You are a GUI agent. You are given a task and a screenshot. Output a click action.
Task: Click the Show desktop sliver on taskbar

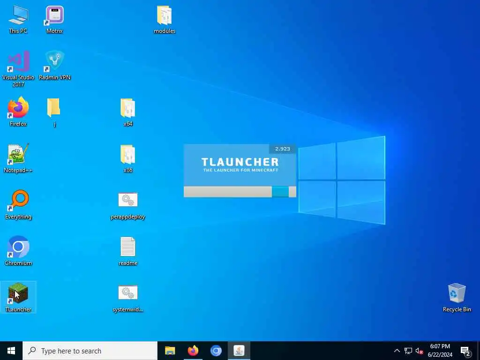[x=479, y=351]
